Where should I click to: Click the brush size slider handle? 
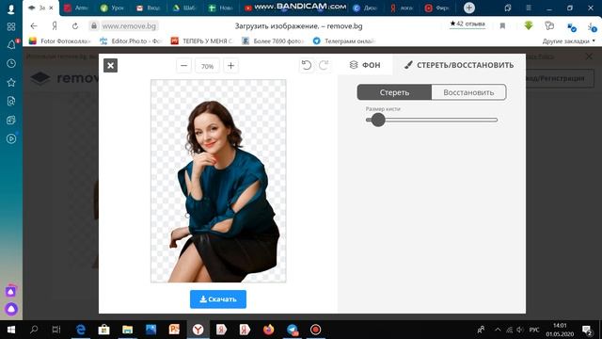point(378,120)
